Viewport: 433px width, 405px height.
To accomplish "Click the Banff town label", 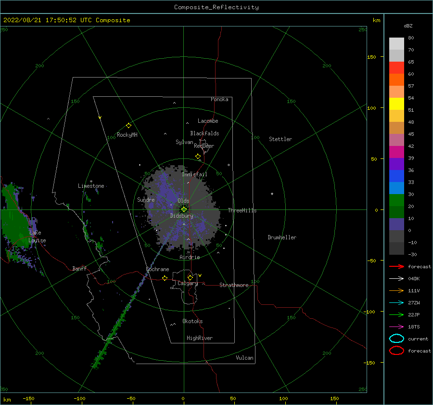I will (79, 269).
